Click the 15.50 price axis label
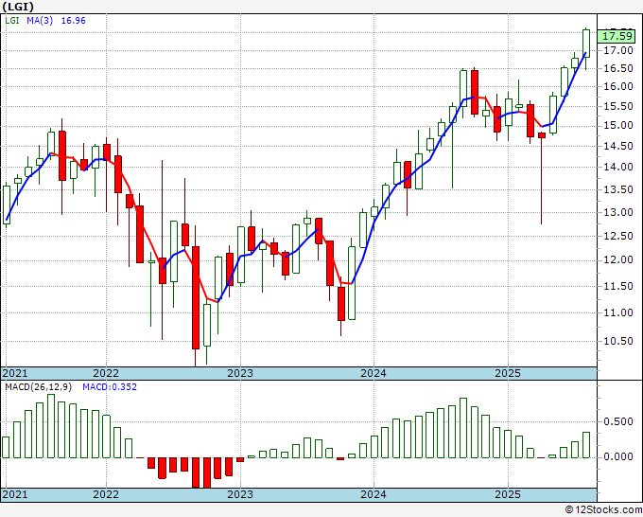Viewport: 643px width, 517px height. pos(618,106)
